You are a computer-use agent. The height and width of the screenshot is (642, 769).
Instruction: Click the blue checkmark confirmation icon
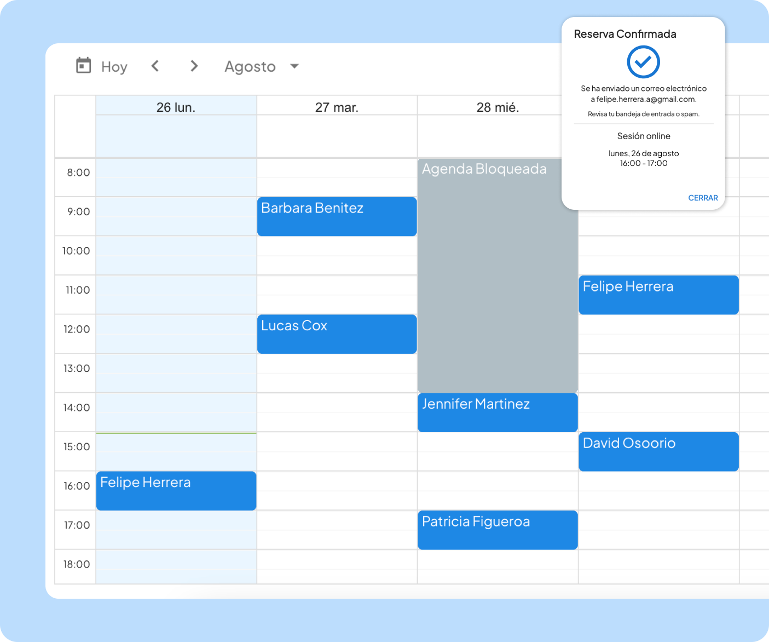643,61
